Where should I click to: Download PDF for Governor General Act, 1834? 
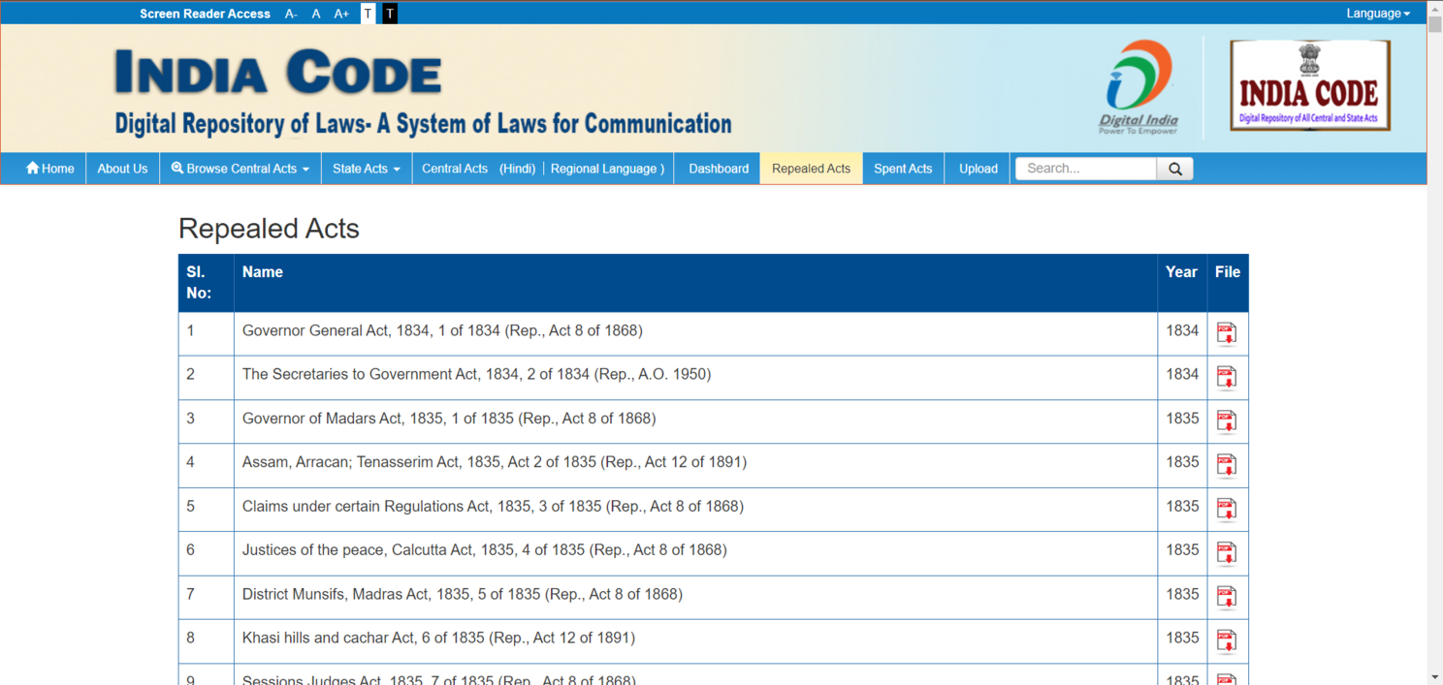[x=1227, y=333]
